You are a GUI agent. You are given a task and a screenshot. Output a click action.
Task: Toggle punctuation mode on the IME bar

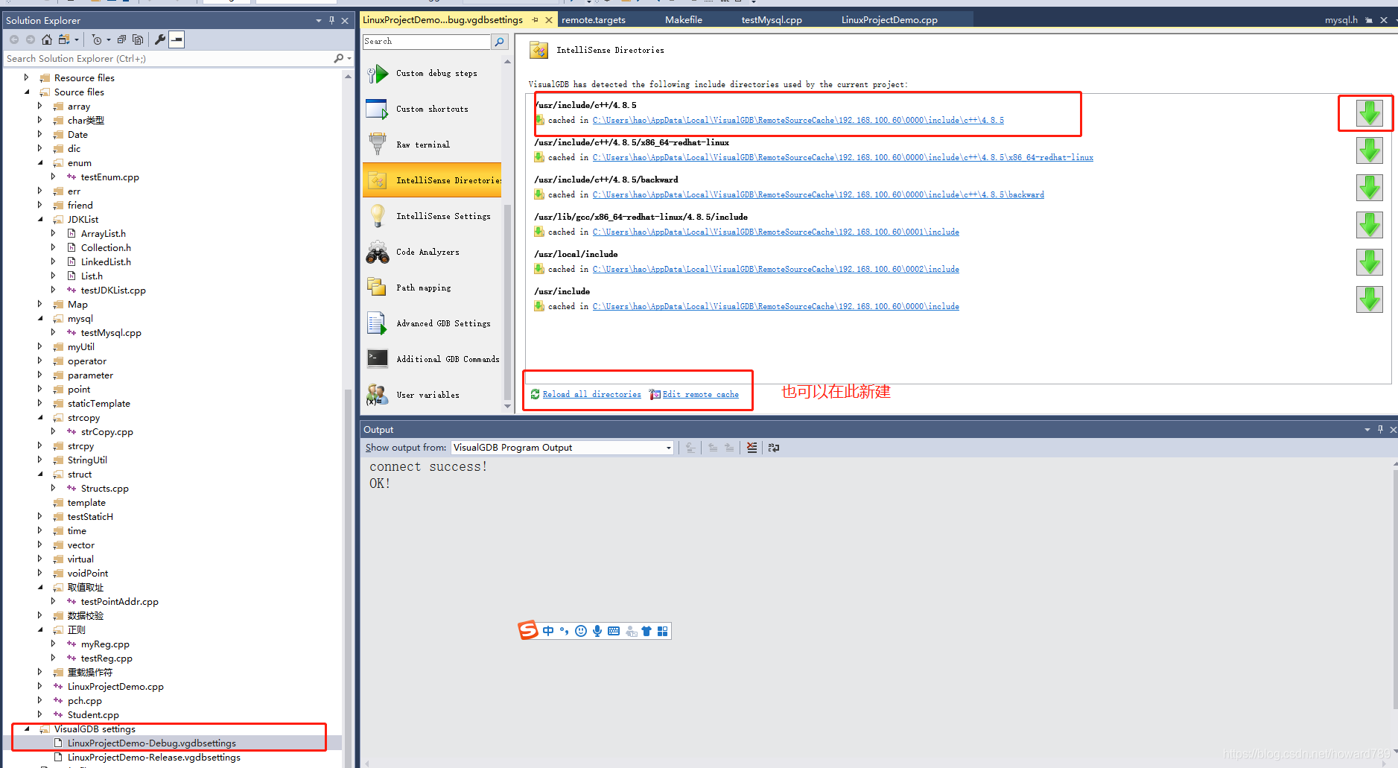pos(565,631)
